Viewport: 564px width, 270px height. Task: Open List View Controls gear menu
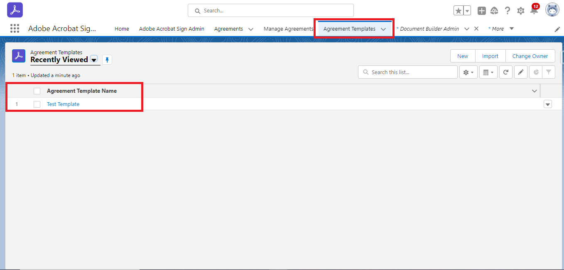pyautogui.click(x=468, y=72)
